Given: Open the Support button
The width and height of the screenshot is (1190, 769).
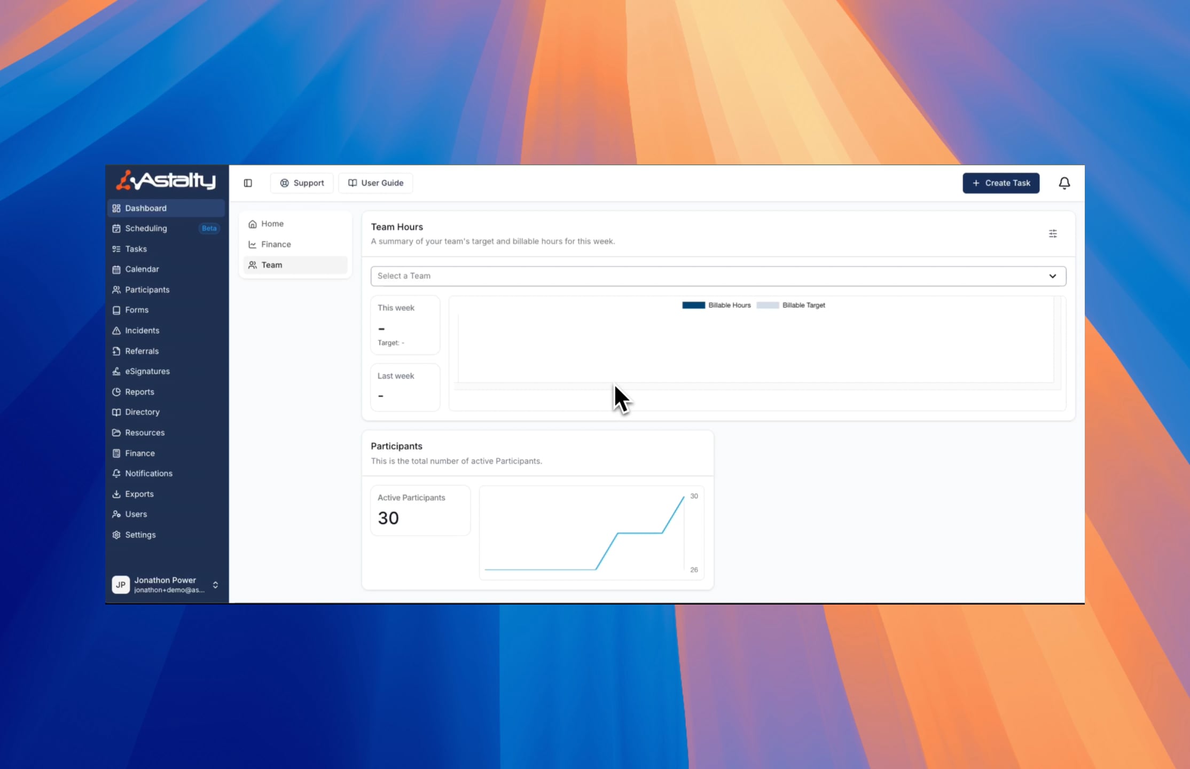Looking at the screenshot, I should pos(302,183).
